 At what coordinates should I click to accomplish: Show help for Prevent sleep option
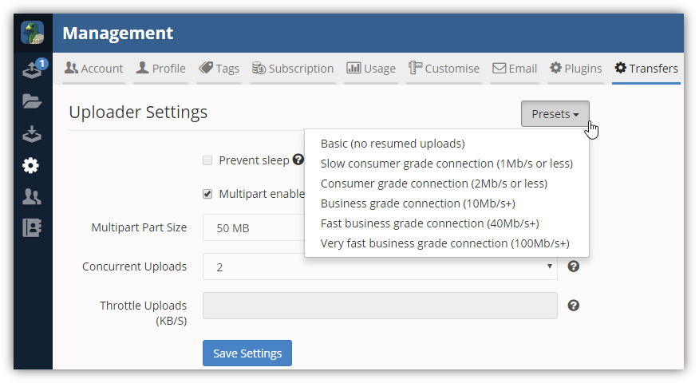pos(298,160)
